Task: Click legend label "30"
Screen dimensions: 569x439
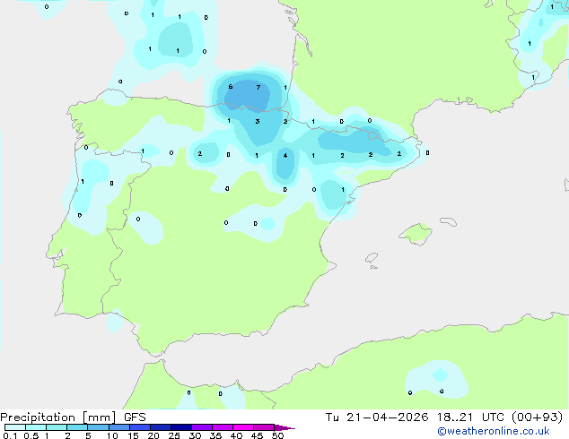Action: pos(195,435)
